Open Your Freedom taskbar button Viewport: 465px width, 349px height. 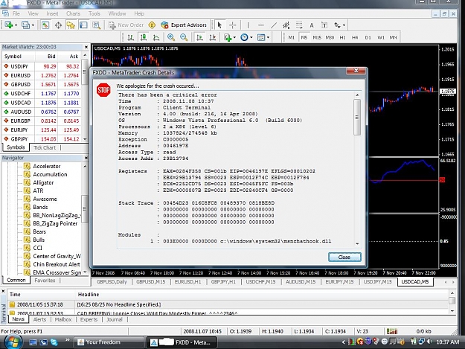[x=108, y=342]
